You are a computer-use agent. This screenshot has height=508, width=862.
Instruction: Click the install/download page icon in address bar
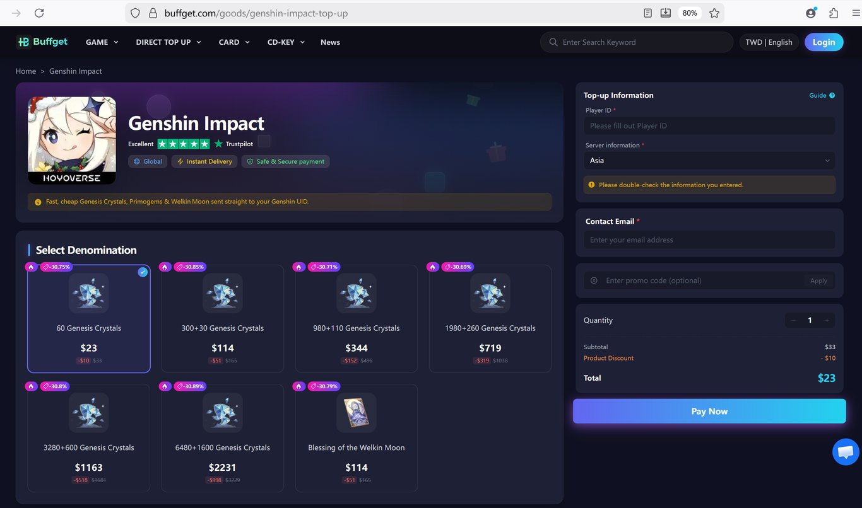click(665, 13)
